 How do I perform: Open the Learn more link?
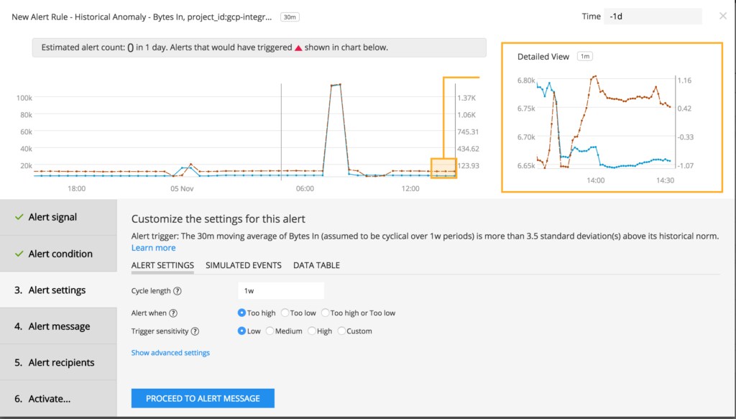click(154, 248)
